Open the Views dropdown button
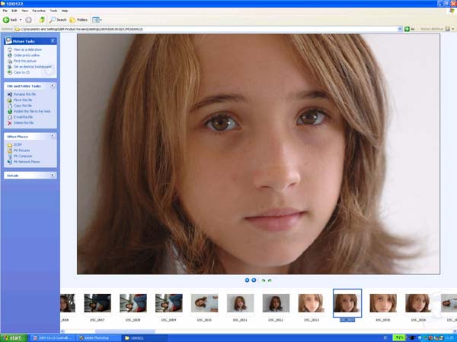This screenshot has height=342, width=457. (x=97, y=20)
